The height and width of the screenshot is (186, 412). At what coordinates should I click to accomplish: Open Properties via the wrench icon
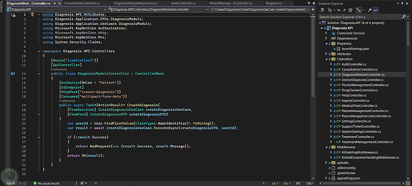tap(370, 9)
